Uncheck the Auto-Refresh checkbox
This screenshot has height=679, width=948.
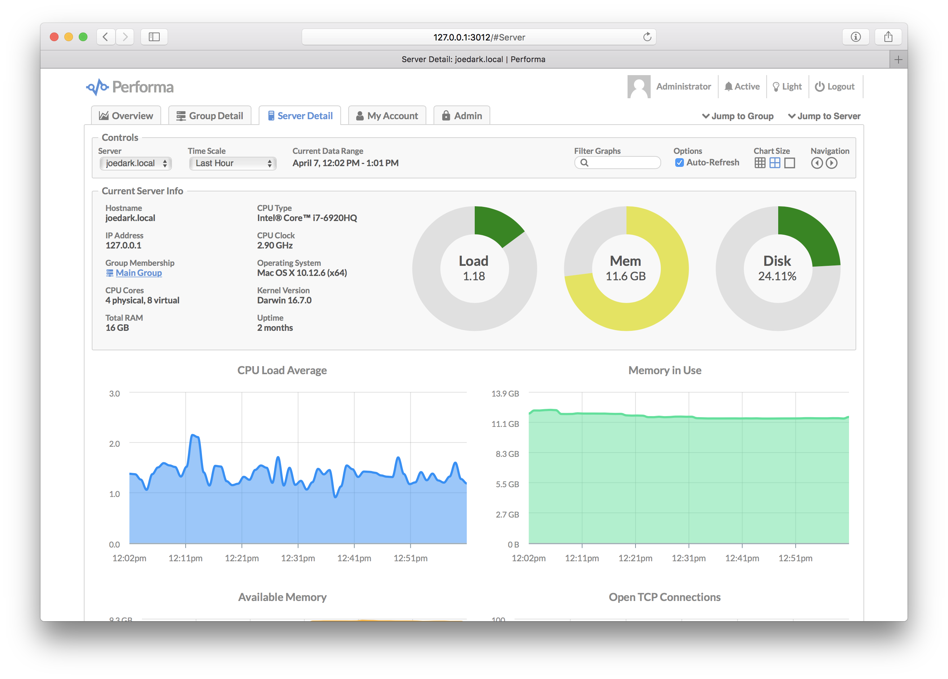point(679,163)
